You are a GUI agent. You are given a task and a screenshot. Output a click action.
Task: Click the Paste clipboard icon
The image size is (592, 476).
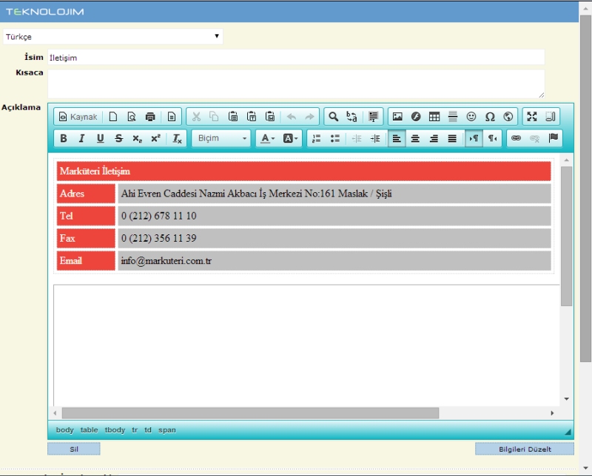tap(233, 117)
